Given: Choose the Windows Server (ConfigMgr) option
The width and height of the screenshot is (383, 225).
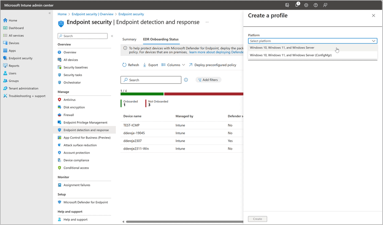Looking at the screenshot, I should (x=313, y=55).
